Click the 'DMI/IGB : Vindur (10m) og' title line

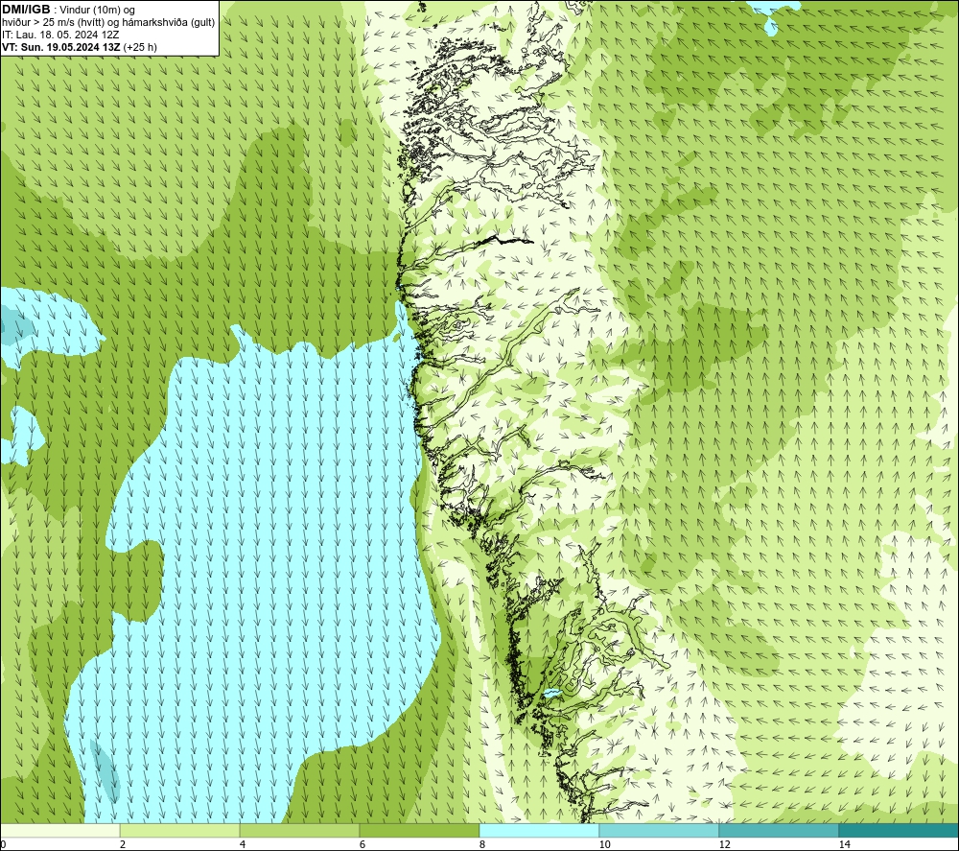pos(68,10)
